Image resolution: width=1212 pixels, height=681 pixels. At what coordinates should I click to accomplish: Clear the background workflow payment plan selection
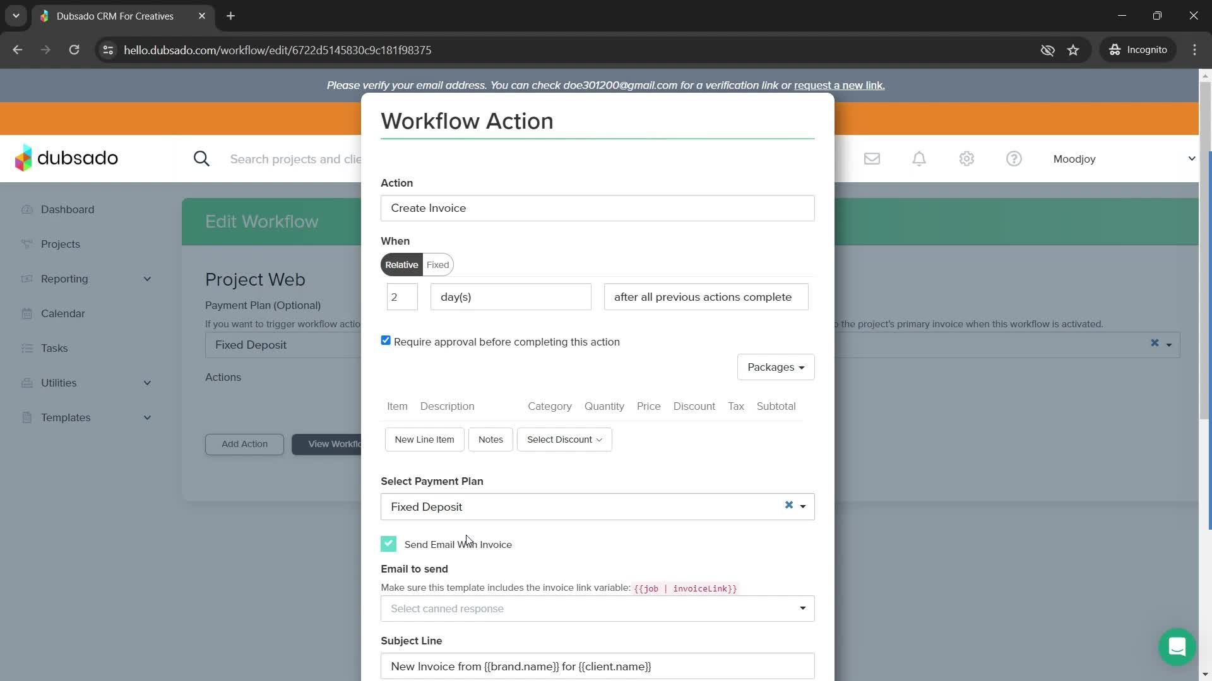click(x=1155, y=343)
